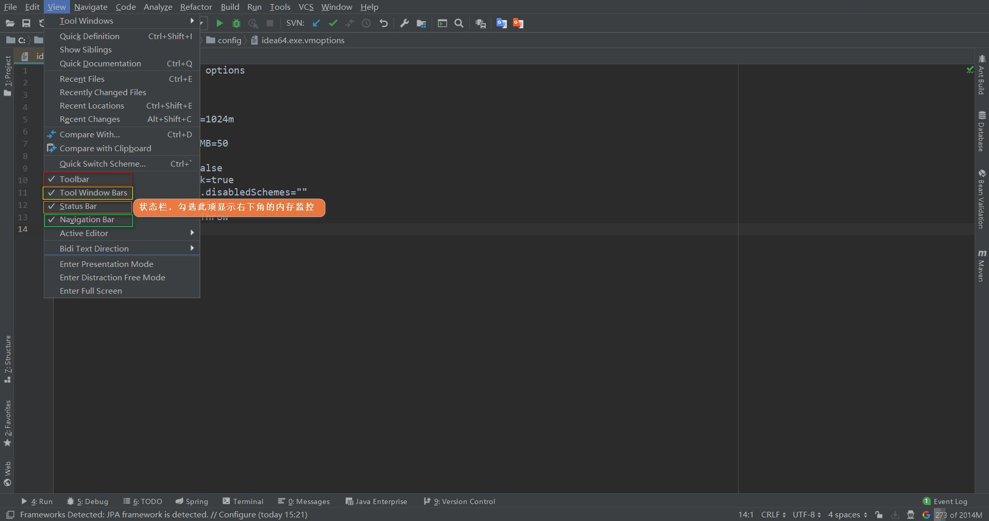This screenshot has height=521, width=989.
Task: Disable Navigation Bar visibility
Action: coord(87,220)
